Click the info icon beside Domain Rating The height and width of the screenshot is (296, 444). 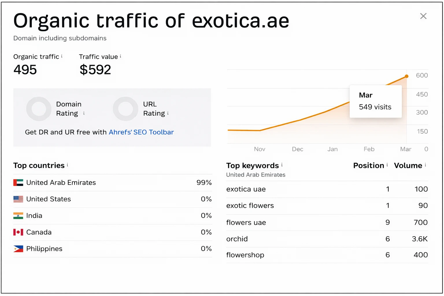(x=84, y=114)
